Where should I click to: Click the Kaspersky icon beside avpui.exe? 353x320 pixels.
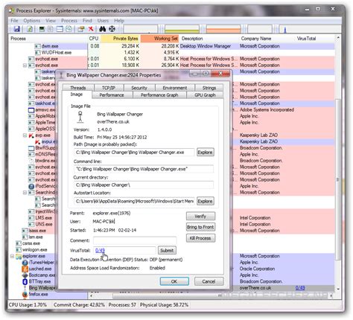point(37,142)
